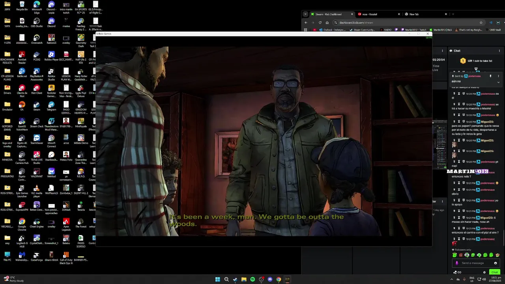Open ExpressVPN desktop shortcut

click(x=22, y=206)
